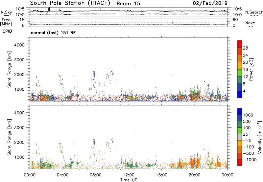Click the frequency axis value '18'
The height and width of the screenshot is (182, 263).
point(22,20)
